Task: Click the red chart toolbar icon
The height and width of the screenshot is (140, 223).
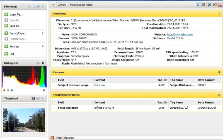Action: point(220,5)
